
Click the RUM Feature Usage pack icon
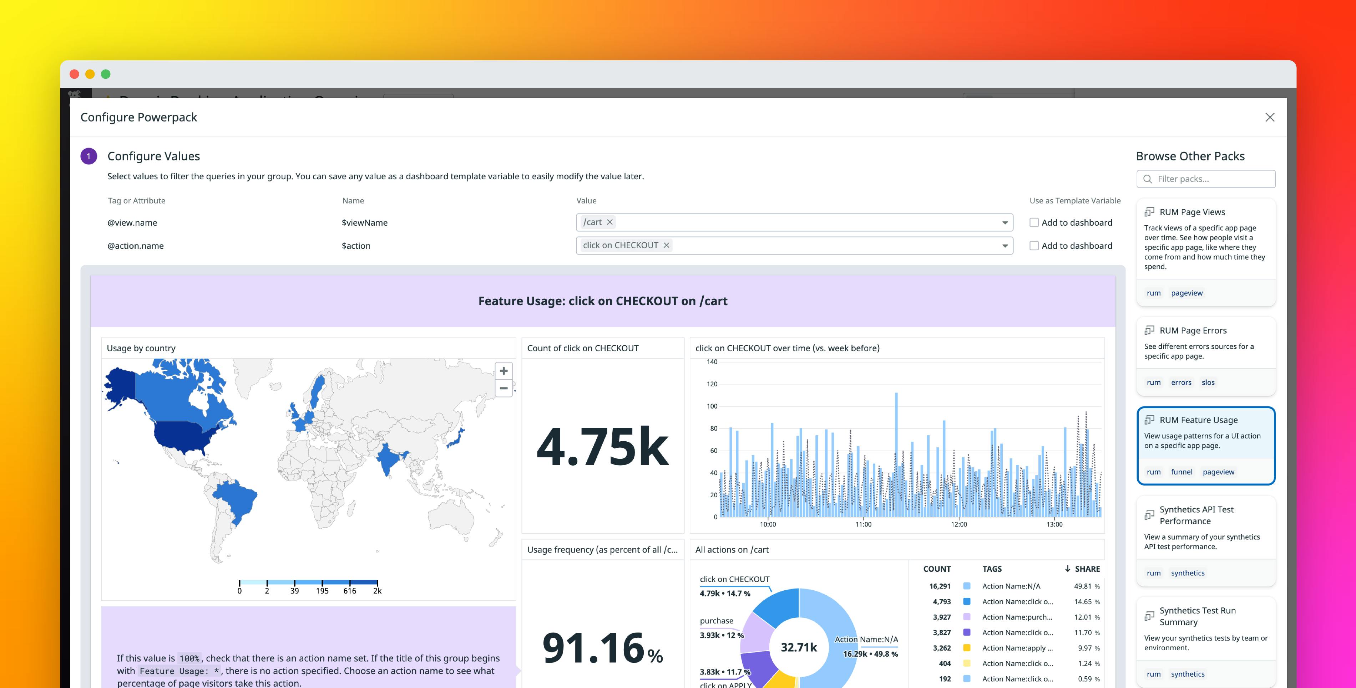click(x=1149, y=420)
